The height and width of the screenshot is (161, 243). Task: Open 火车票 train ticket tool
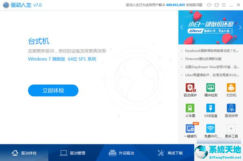click(x=190, y=110)
